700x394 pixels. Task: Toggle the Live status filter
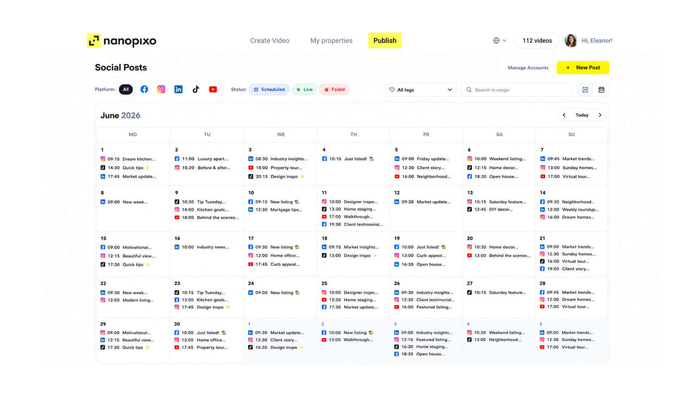(304, 90)
